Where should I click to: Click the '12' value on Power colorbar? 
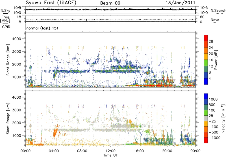pyautogui.click(x=211, y=66)
